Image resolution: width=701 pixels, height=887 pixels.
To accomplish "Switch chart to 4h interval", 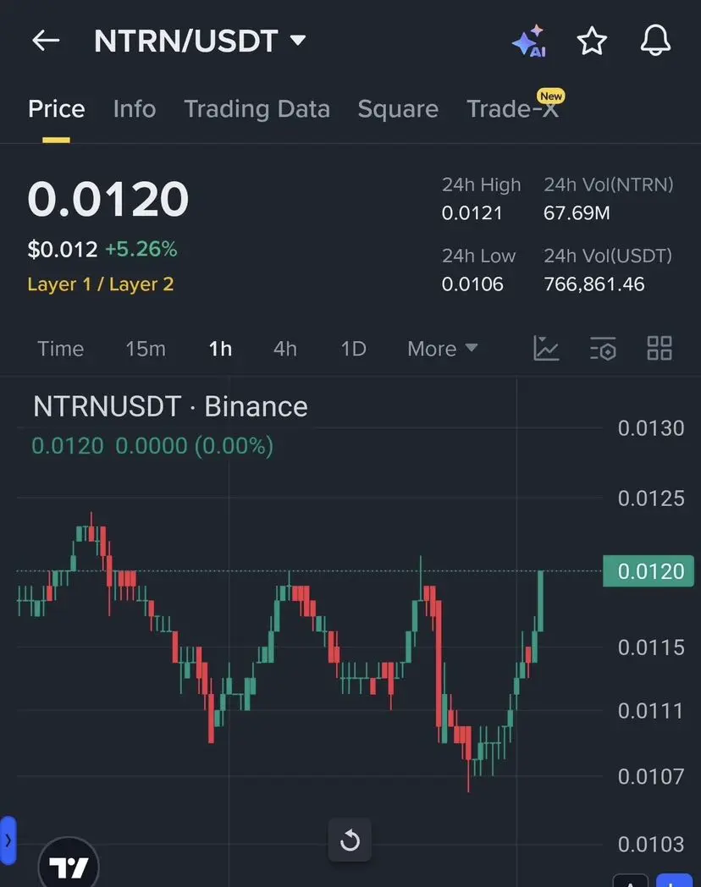I will (x=285, y=349).
